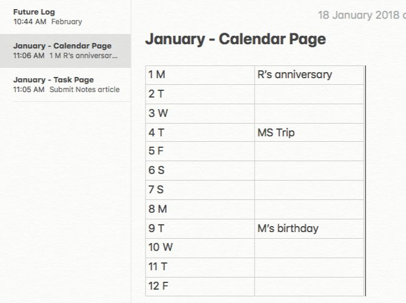Click the January - Calendar Page heading
This screenshot has width=406, height=303.
click(235, 39)
